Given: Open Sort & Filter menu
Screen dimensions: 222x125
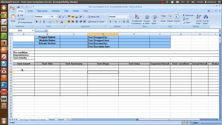Looking at the screenshot, I should click(199, 19).
